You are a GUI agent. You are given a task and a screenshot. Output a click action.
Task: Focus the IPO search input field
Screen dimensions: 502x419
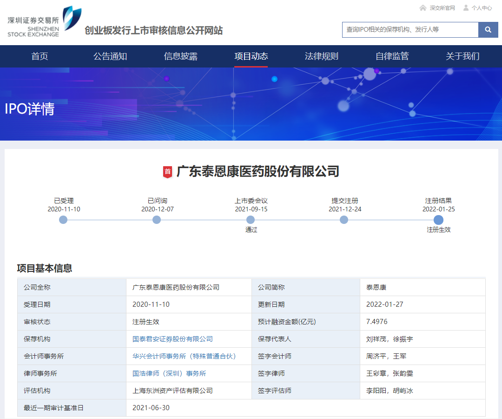pos(410,30)
